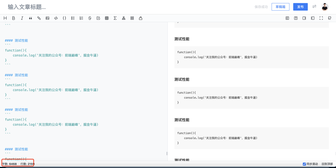Click 回到顶部 to return to top
336x168 pixels.
point(327,164)
